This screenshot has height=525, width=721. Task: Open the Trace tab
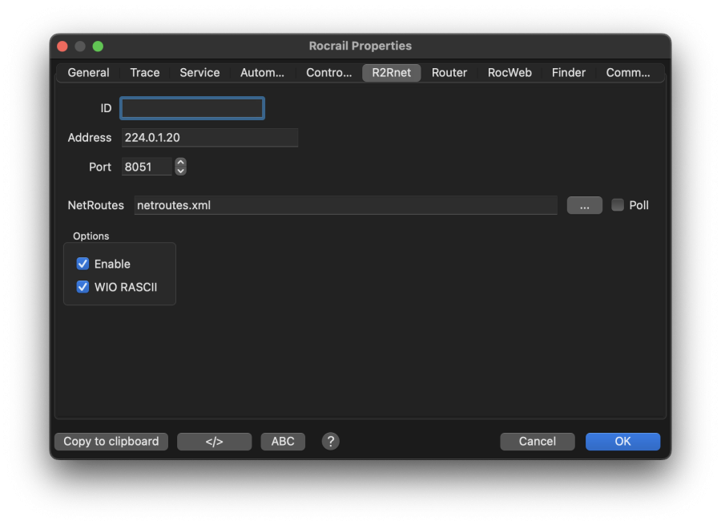(145, 72)
